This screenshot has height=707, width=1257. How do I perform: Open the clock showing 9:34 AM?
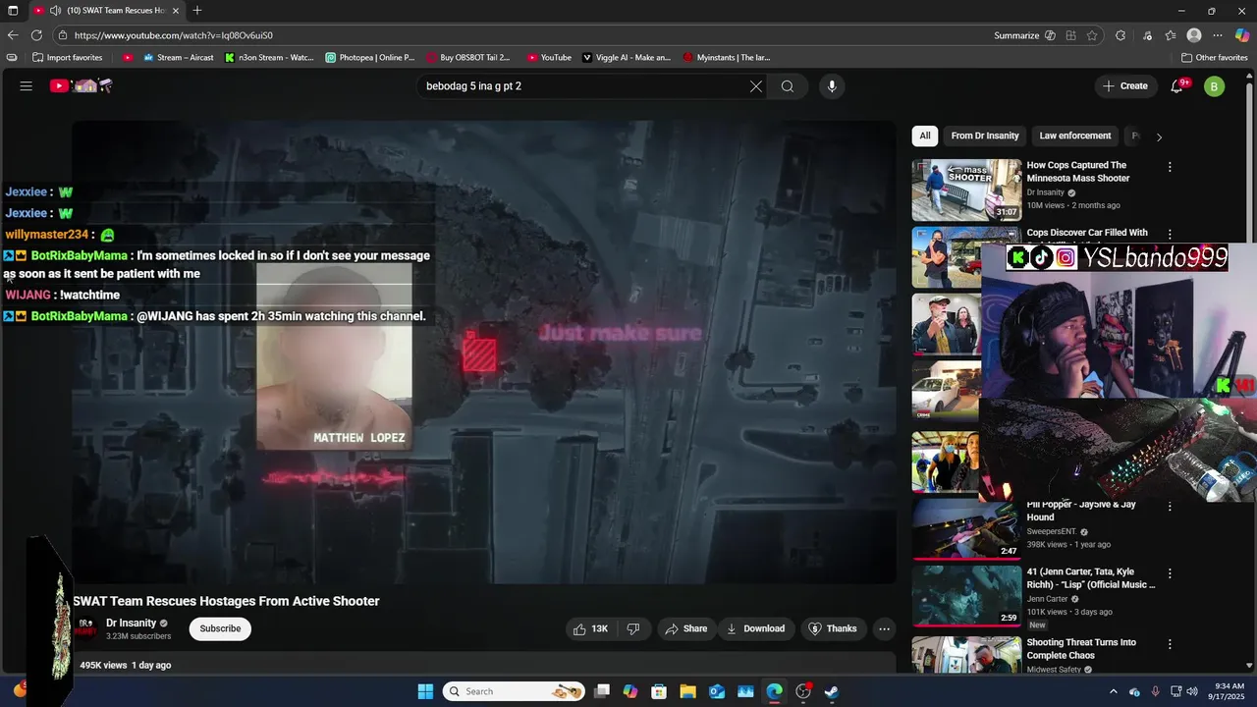pos(1229,691)
